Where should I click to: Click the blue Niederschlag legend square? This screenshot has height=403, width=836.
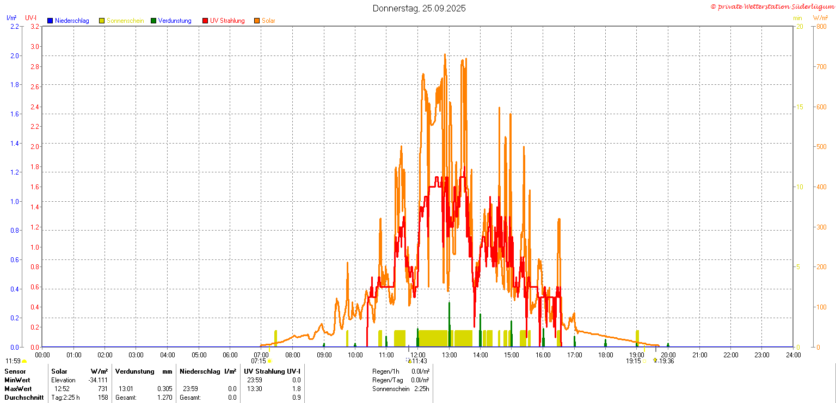(x=50, y=21)
